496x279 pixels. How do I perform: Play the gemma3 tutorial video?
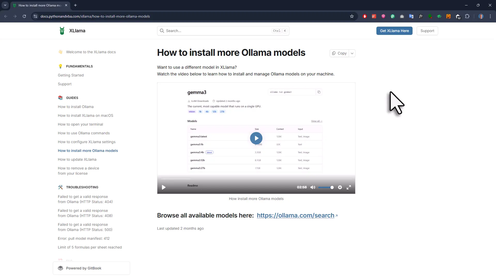[x=256, y=138]
